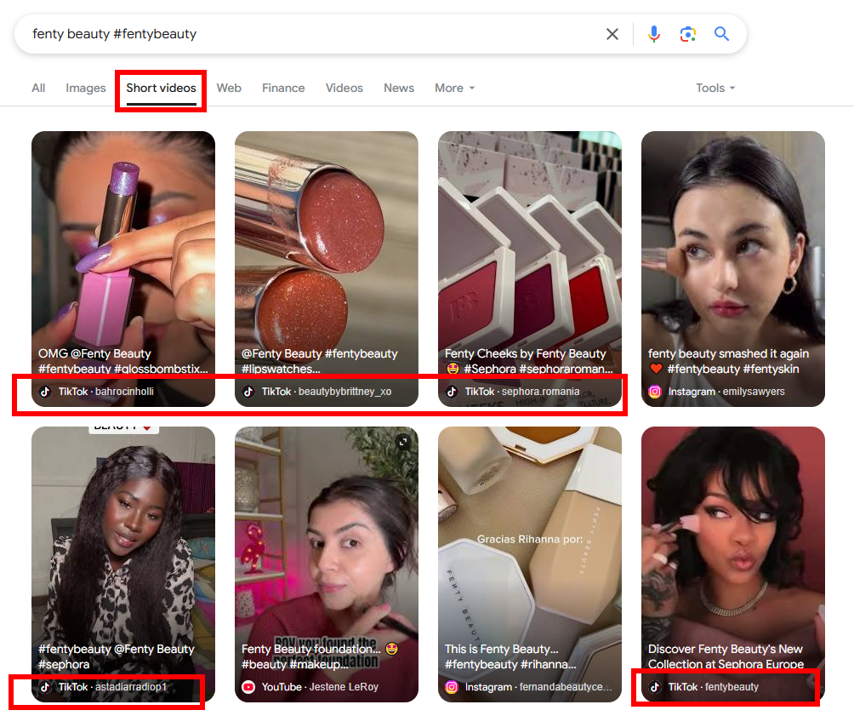Click source text 'YouTube · Jestene LeRoy'

[320, 687]
